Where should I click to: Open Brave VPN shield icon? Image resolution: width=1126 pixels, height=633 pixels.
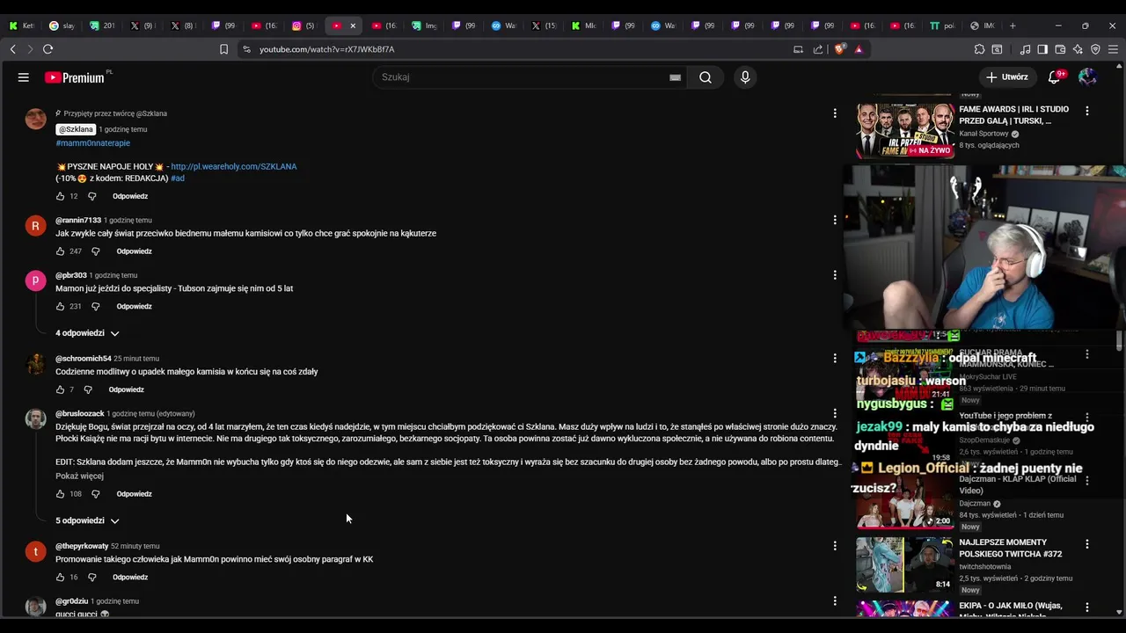coord(1095,49)
